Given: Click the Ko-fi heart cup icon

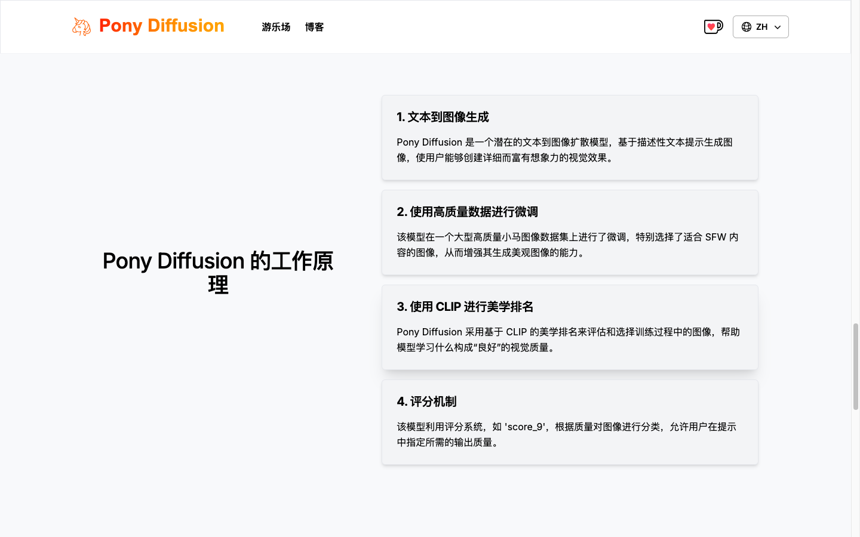Looking at the screenshot, I should point(713,27).
